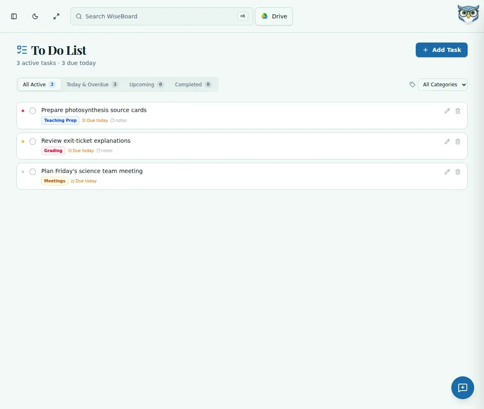Open the Completed tab
Screen dimensions: 484x409
[x=193, y=85]
